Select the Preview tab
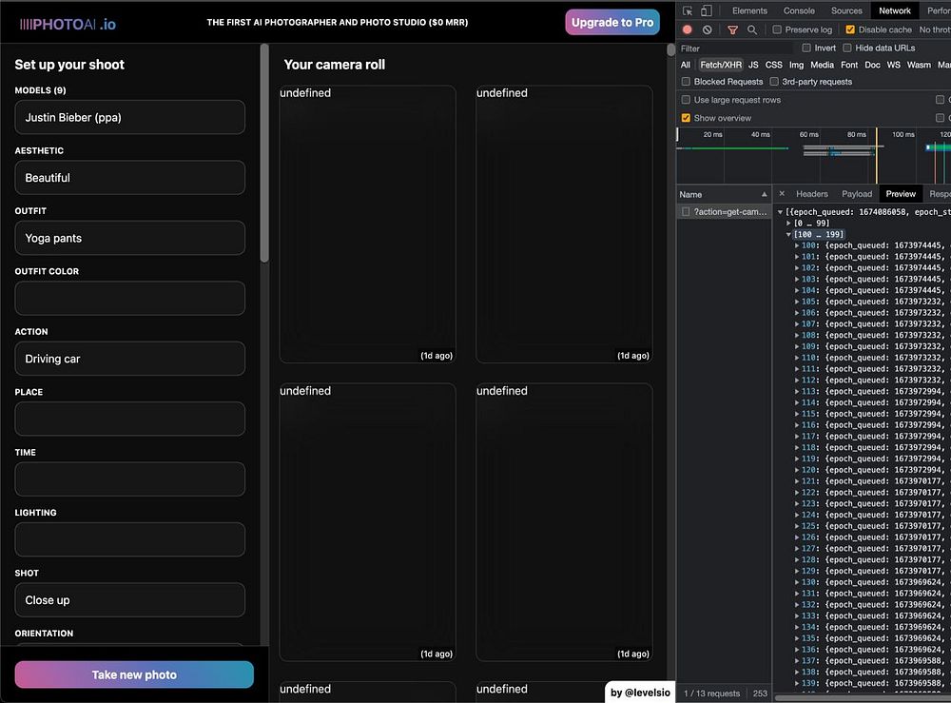Screen dimensions: 951x703 (901, 193)
